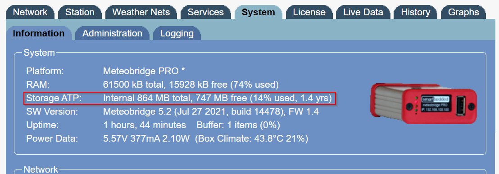This screenshot has width=499, height=174.
Task: Go to the Services tab
Action: (x=205, y=13)
